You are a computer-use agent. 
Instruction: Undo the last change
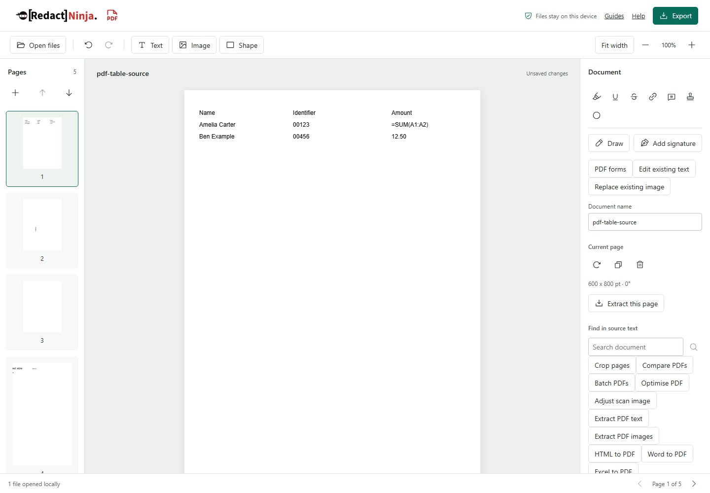(89, 45)
